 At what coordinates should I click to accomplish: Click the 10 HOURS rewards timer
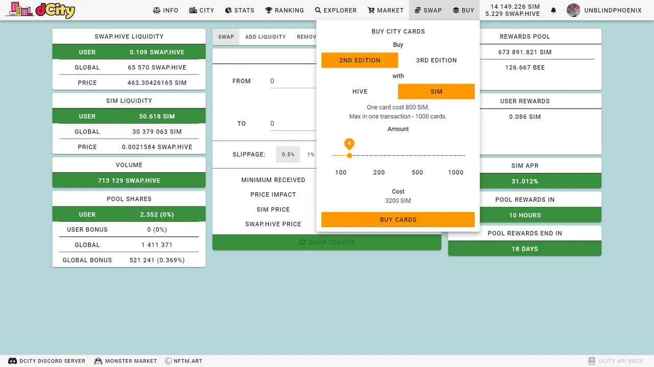click(x=525, y=215)
